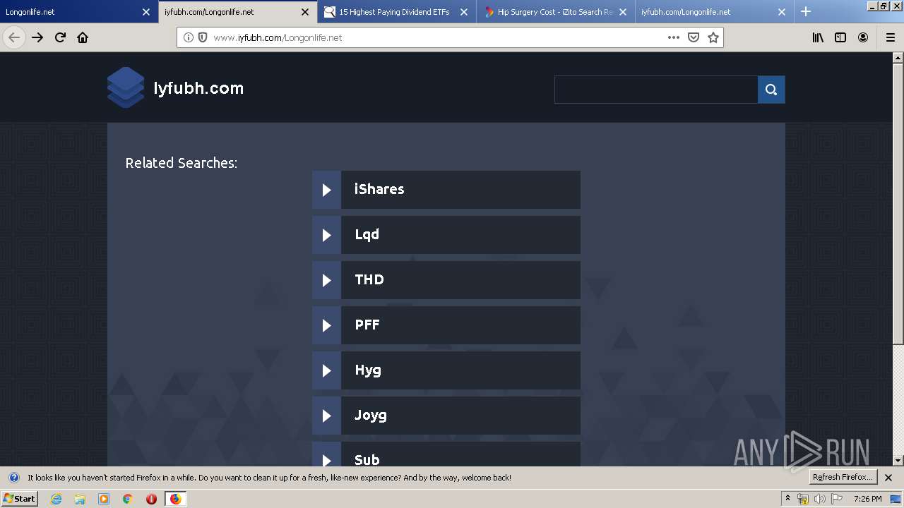The width and height of the screenshot is (904, 508).
Task: Click the arrow icon beside Lqd
Action: click(326, 235)
